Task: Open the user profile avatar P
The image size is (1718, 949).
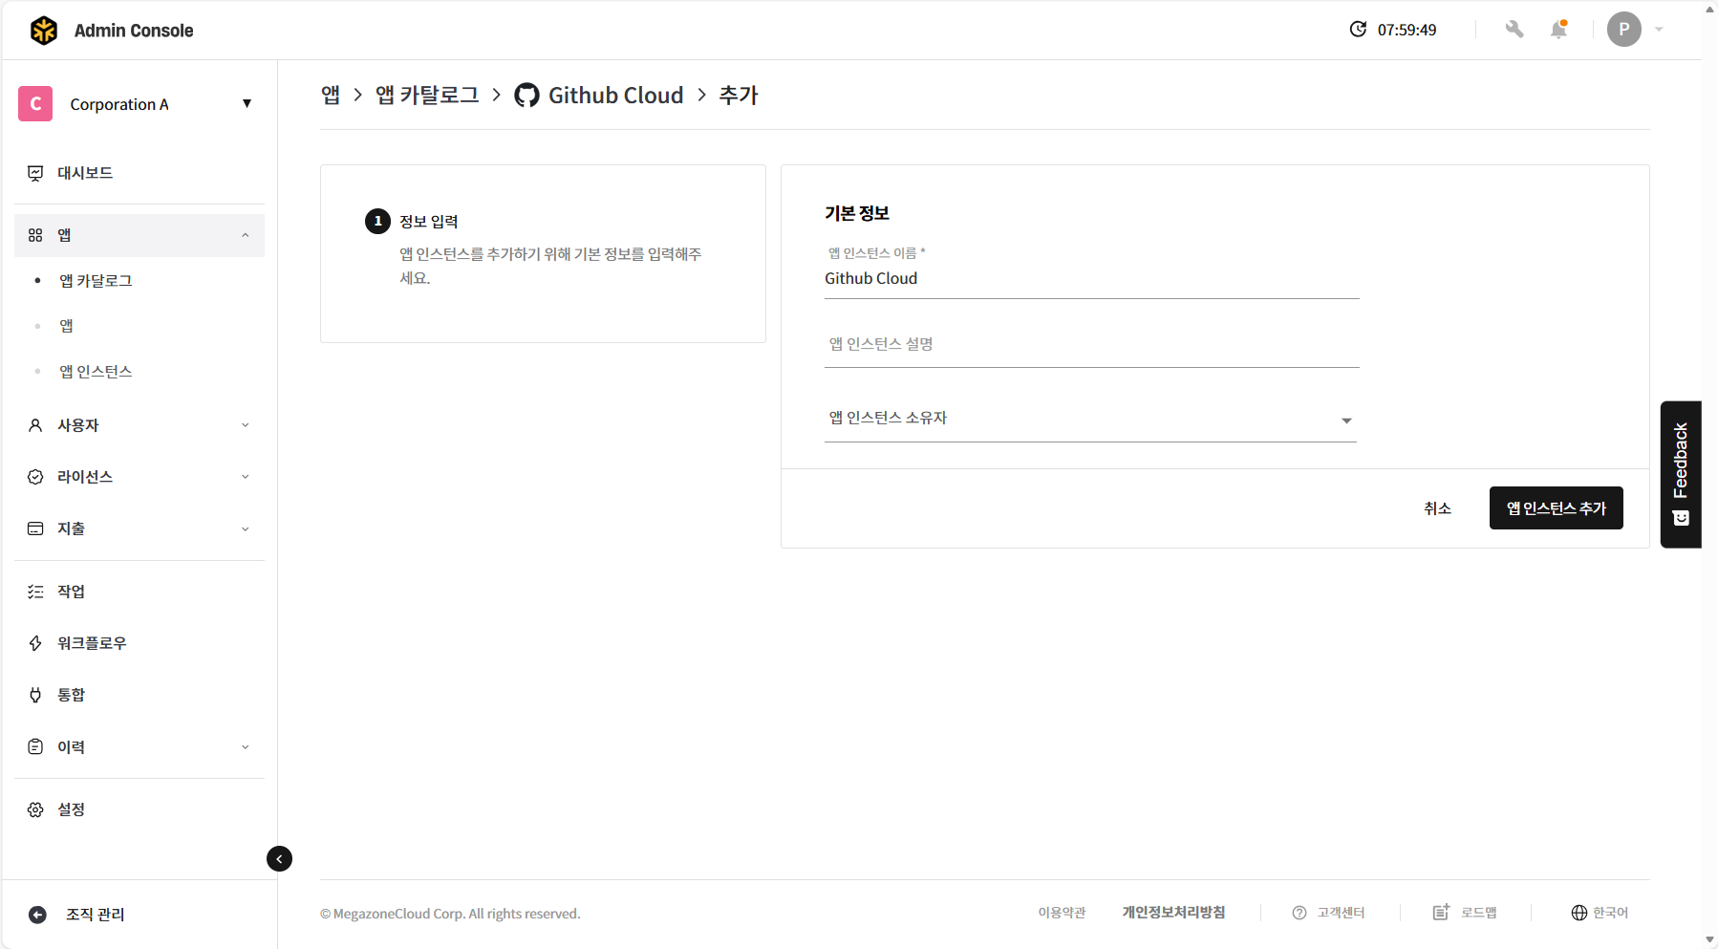Action: [1623, 30]
